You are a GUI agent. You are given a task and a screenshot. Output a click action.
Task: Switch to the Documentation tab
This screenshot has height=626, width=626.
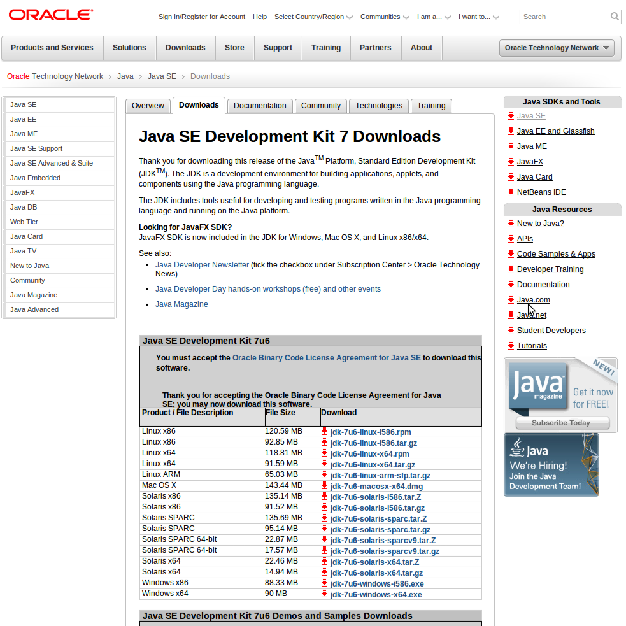click(260, 106)
